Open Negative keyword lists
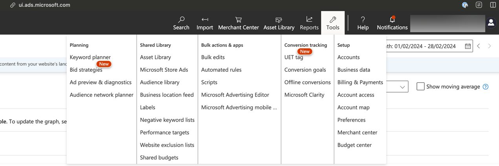The width and height of the screenshot is (499, 166). tap(167, 120)
